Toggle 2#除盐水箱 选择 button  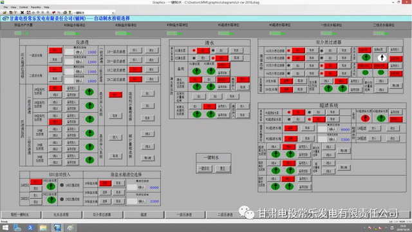click(105, 192)
